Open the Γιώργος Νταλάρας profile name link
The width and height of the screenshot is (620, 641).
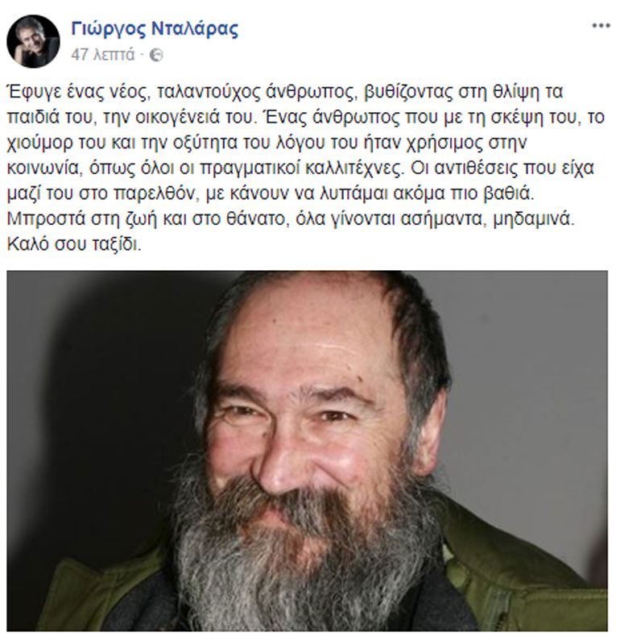pos(155,29)
